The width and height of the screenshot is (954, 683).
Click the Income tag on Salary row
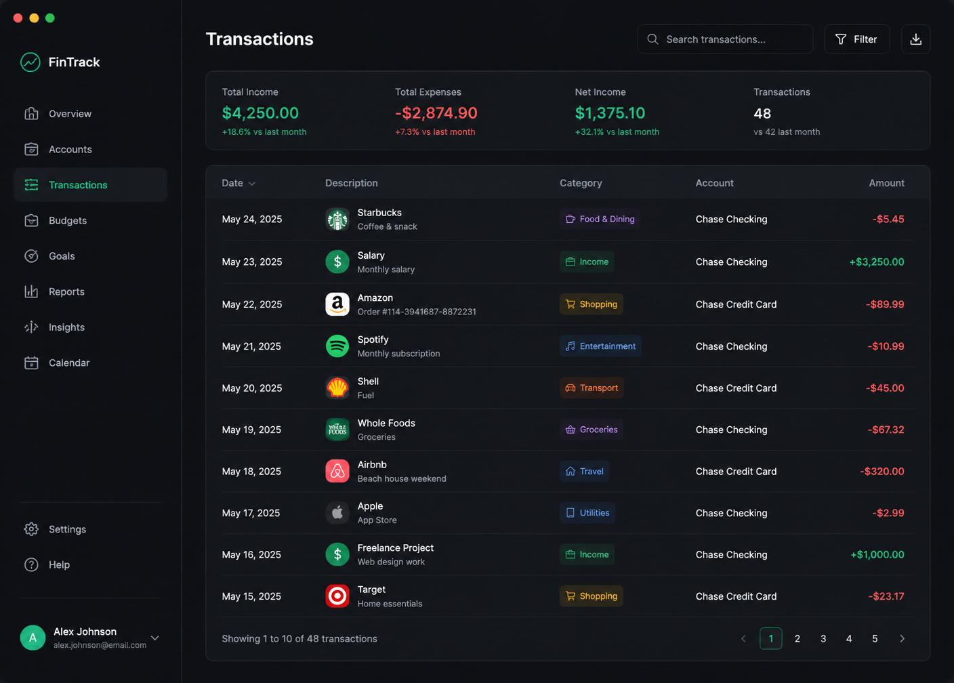pos(587,262)
